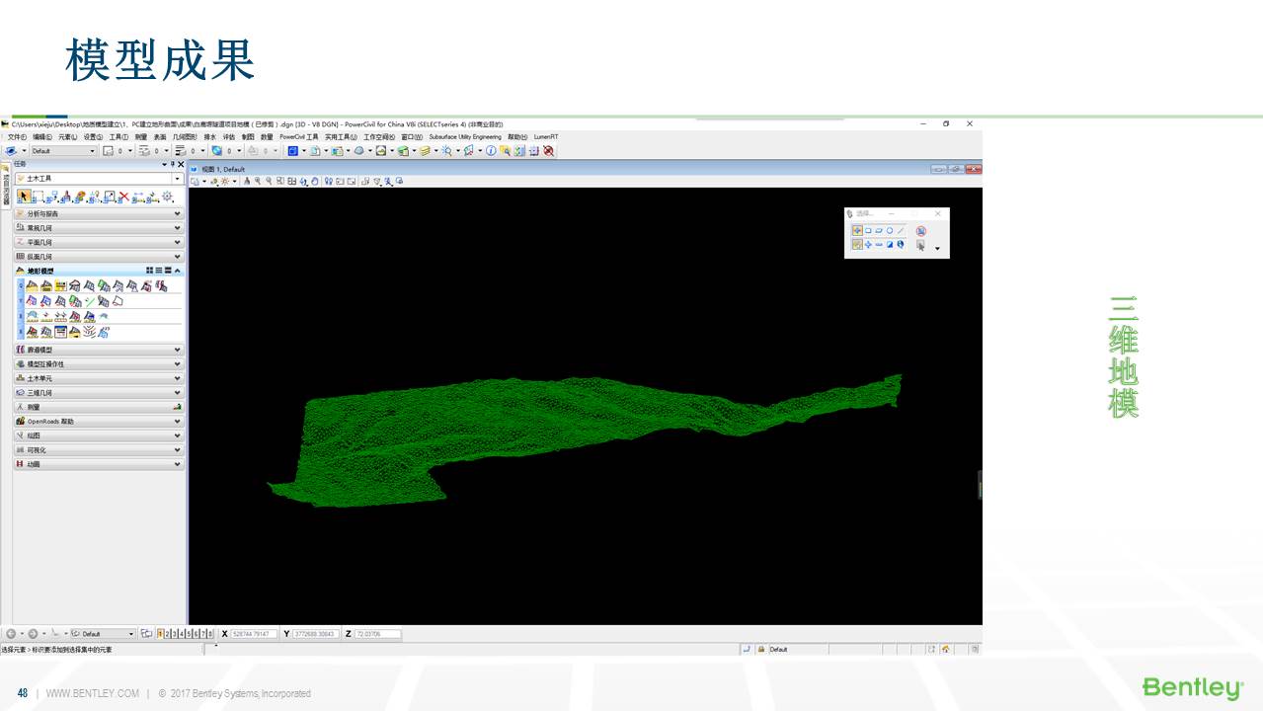The image size is (1263, 711).
Task: Open the Subsurface Utility Engineering menu
Action: (465, 137)
